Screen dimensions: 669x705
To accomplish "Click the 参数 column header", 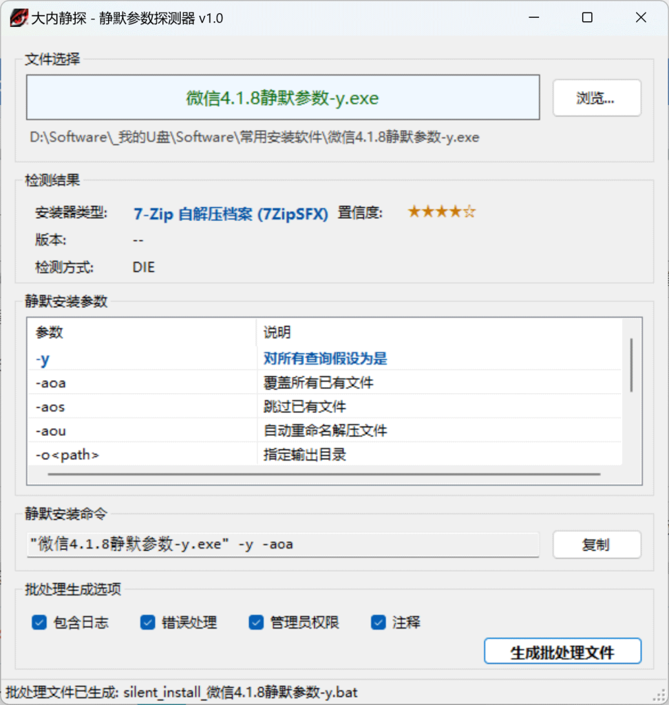I will click(x=142, y=333).
